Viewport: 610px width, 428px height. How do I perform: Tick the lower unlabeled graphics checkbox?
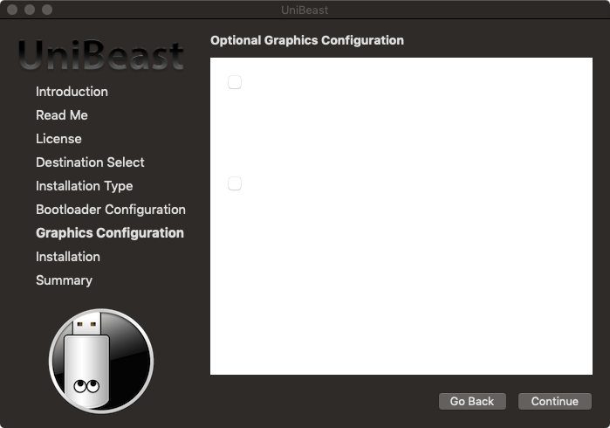235,183
